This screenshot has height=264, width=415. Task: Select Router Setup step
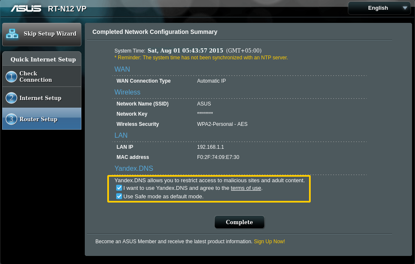click(38, 119)
